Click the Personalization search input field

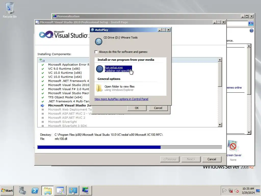point(237,23)
